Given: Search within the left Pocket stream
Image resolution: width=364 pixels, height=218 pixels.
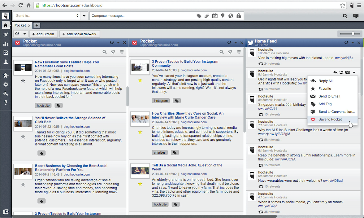Looking at the screenshot, I should coord(105,52).
